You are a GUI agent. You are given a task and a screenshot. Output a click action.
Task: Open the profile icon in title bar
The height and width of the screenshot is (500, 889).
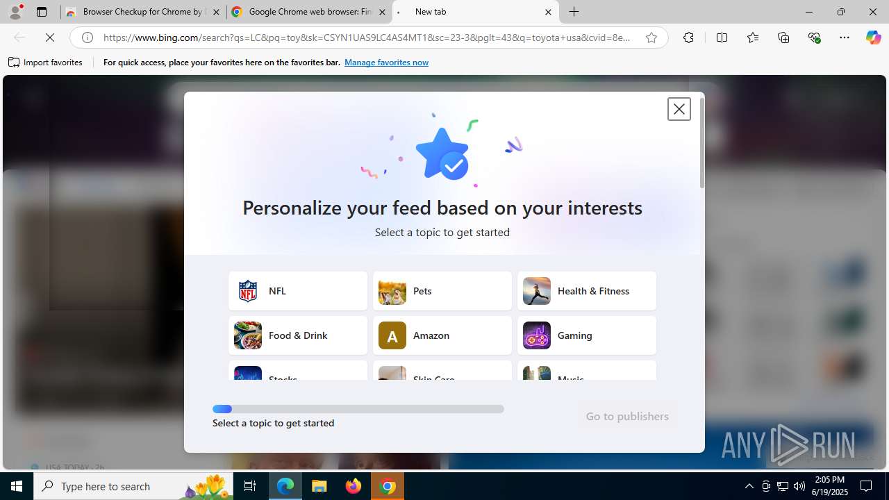coord(15,12)
